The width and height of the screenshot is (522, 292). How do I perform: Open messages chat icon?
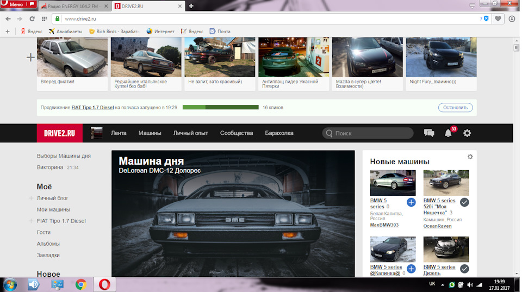click(x=429, y=133)
